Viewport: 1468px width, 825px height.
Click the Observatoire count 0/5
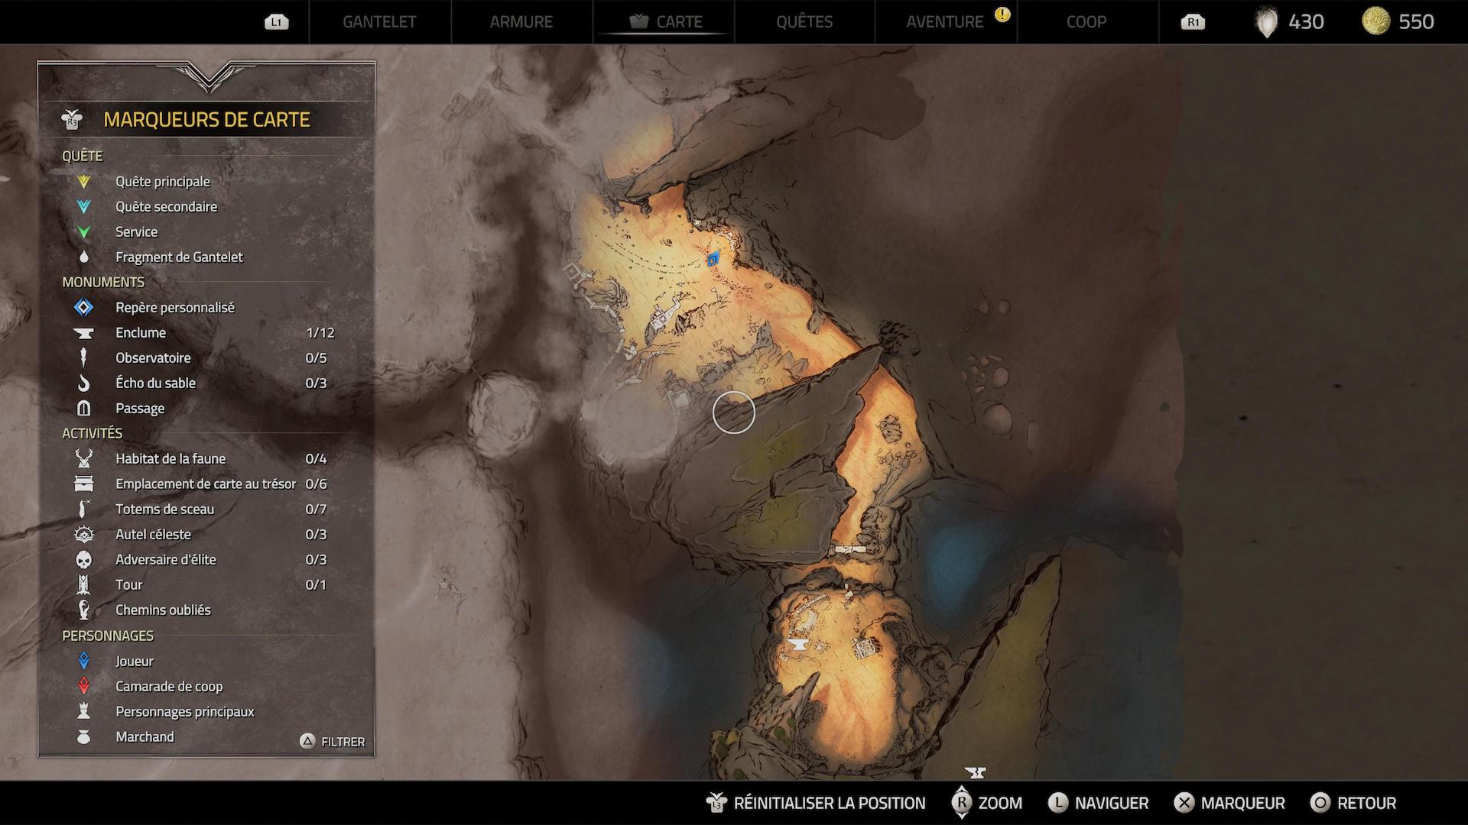[316, 358]
